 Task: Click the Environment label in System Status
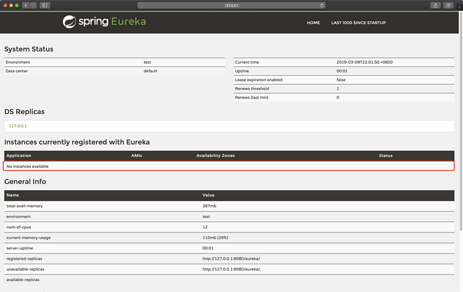(x=18, y=62)
